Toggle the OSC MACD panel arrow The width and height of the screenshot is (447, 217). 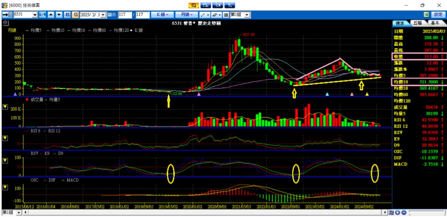click(5, 187)
